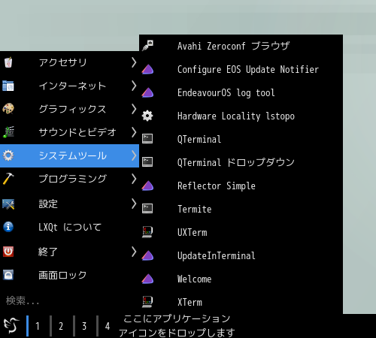This screenshot has width=376, height=338.
Task: Expand the プログラミング submenu arrow
Action: coord(134,179)
